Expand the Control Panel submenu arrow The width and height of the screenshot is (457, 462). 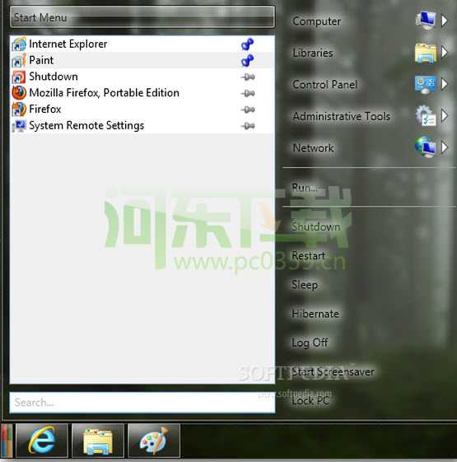[x=445, y=84]
